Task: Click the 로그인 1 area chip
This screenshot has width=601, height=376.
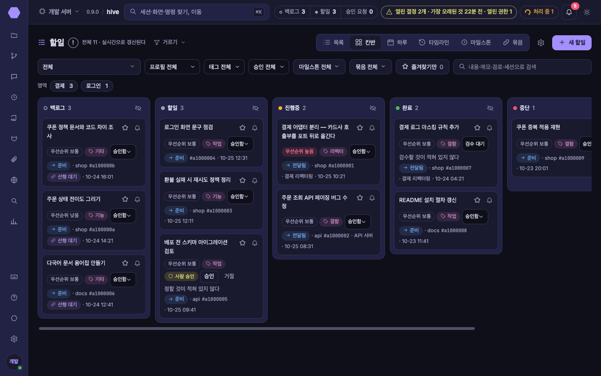Action: [97, 86]
